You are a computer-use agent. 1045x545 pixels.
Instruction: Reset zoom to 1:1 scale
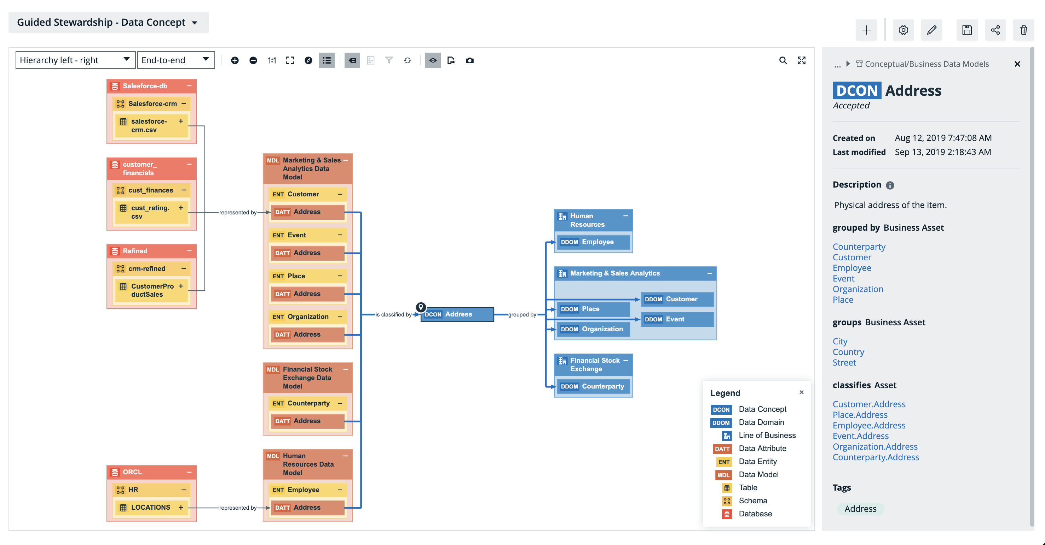tap(271, 60)
